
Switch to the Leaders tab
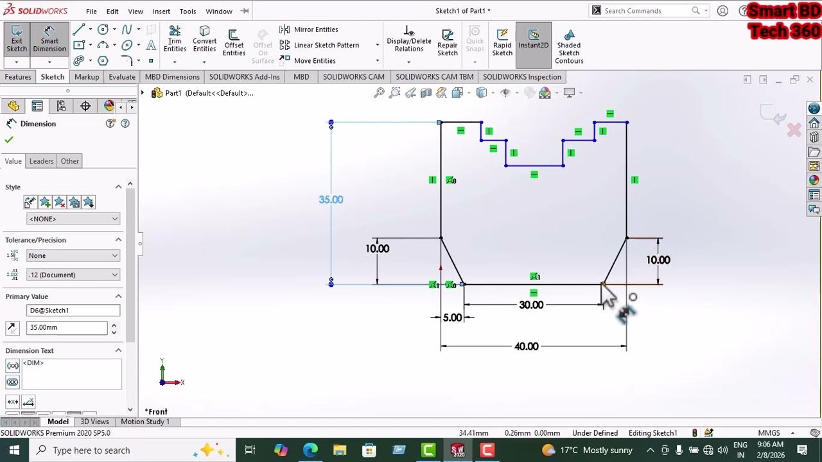41,161
